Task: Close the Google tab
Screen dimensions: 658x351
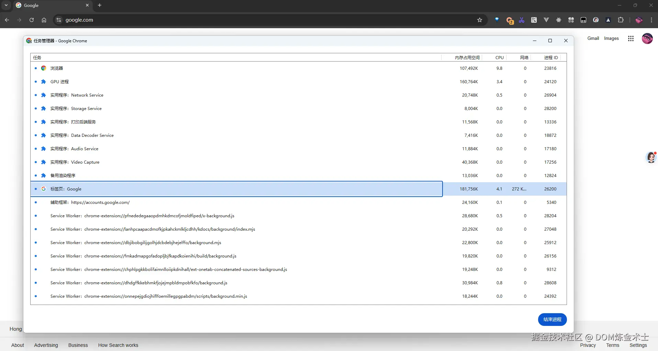Action: pyautogui.click(x=87, y=5)
